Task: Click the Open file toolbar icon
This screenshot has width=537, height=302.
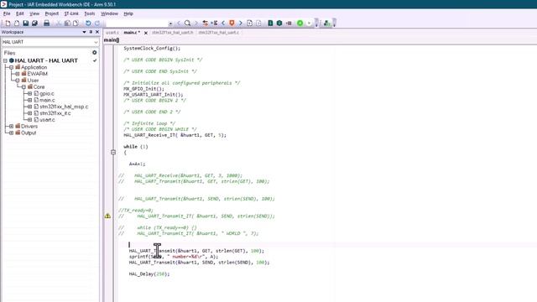Action: 17,23
